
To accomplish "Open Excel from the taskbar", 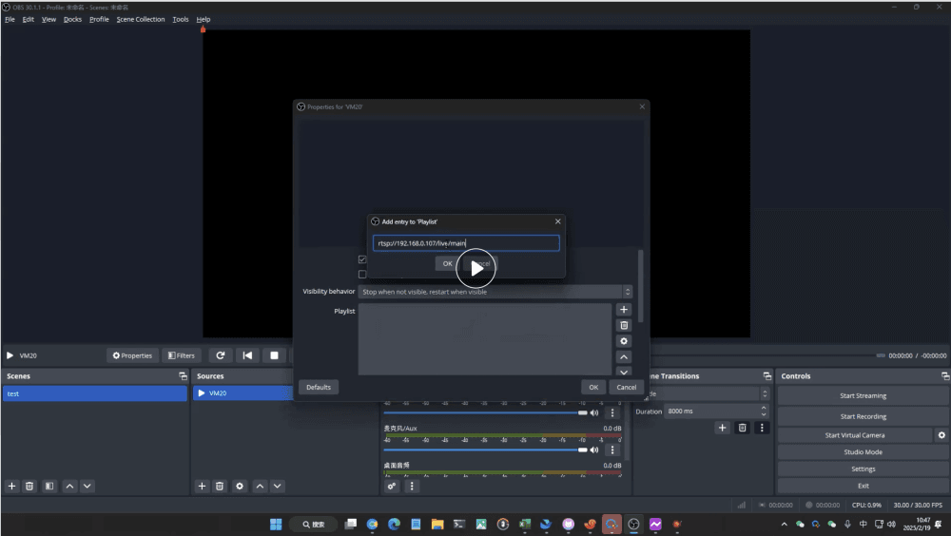I will point(525,524).
